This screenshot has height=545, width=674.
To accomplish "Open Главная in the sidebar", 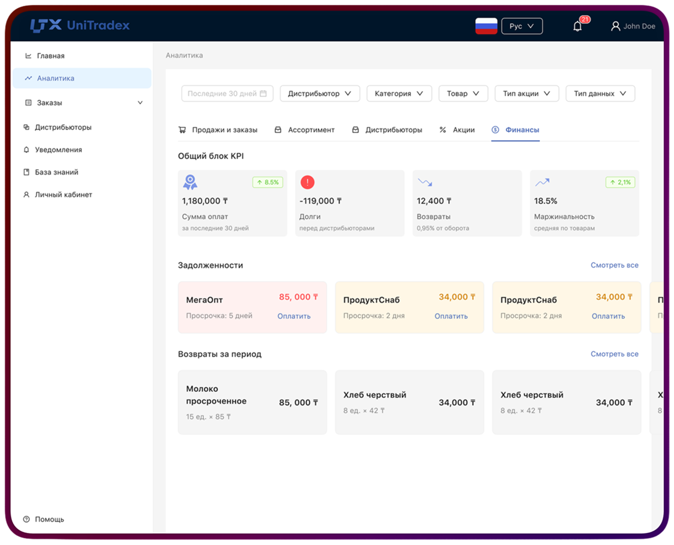I will [50, 56].
